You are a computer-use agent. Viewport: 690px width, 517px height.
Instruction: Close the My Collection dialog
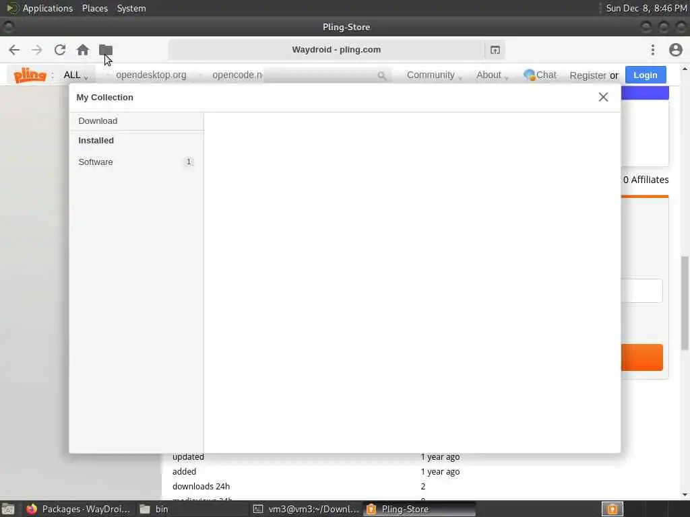(x=603, y=97)
